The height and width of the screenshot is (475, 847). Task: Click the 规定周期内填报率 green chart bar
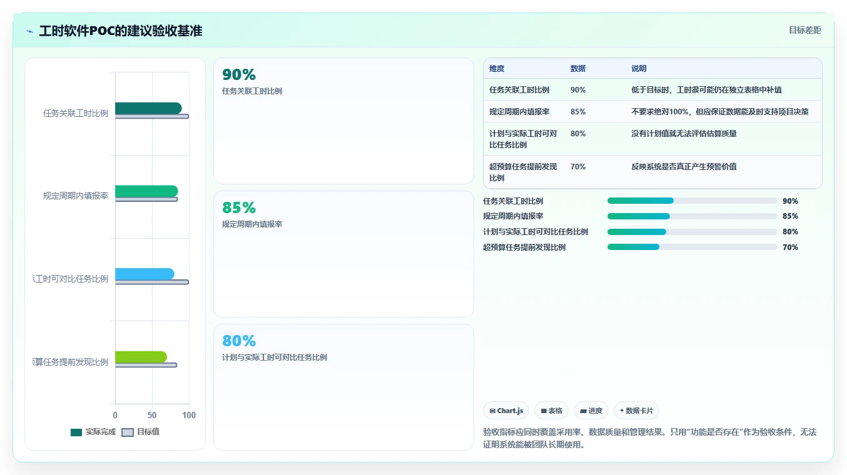[x=146, y=191]
